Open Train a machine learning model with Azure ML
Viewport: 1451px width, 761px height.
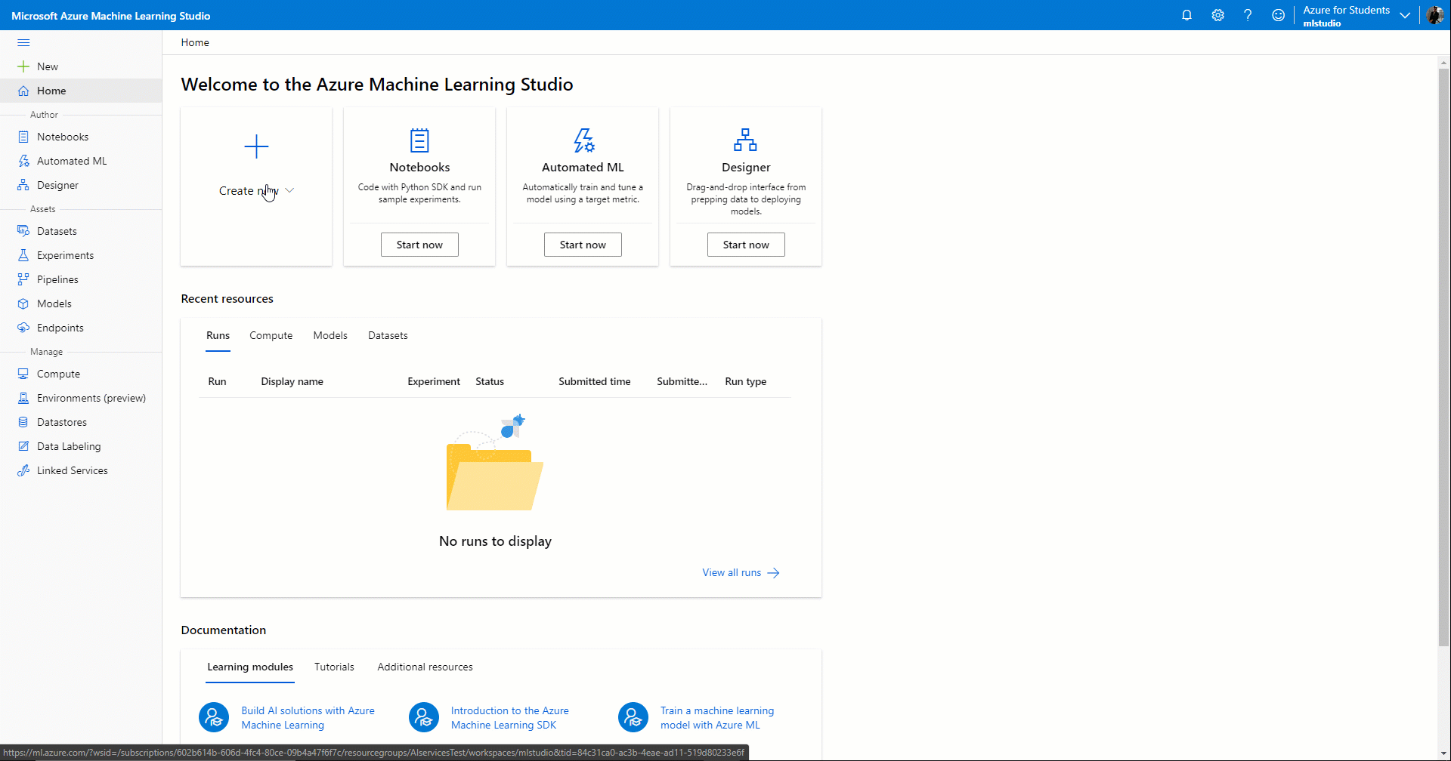point(717,717)
